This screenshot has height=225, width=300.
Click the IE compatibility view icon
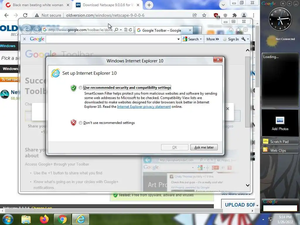pos(126,30)
